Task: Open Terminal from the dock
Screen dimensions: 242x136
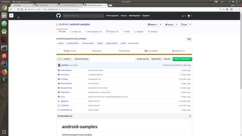Action: click(4, 48)
